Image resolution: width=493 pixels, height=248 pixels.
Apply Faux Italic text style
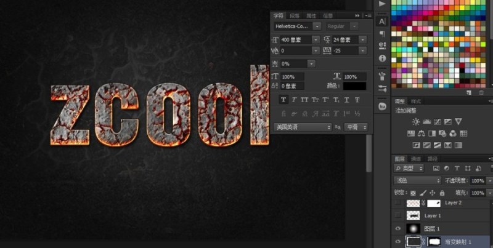[x=294, y=100]
